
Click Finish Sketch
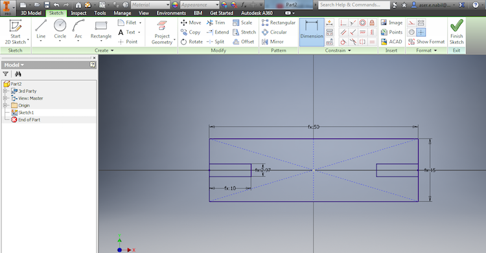tap(457, 32)
